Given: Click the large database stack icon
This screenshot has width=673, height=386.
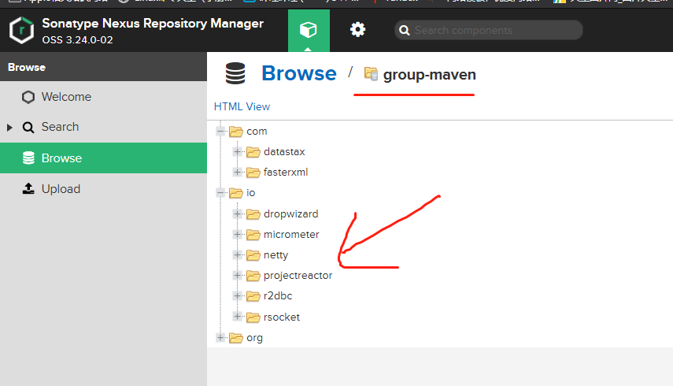Looking at the screenshot, I should pyautogui.click(x=235, y=73).
